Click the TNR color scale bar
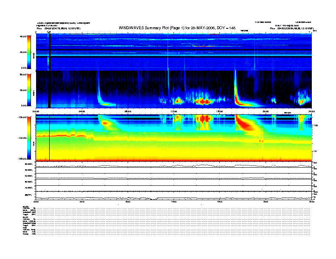This screenshot has width=336, height=259. [x=29, y=138]
